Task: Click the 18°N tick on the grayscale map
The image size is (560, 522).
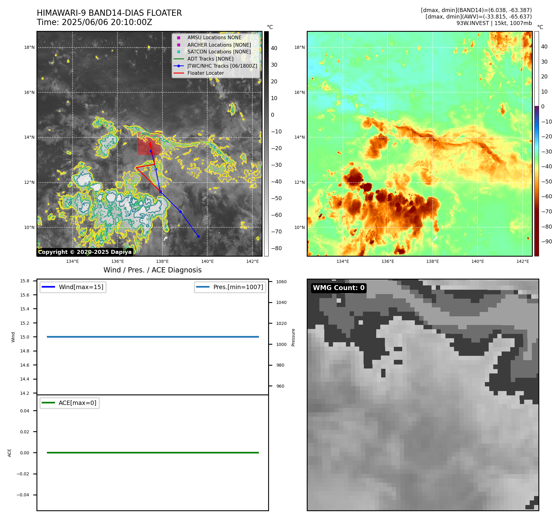Action: click(x=30, y=47)
